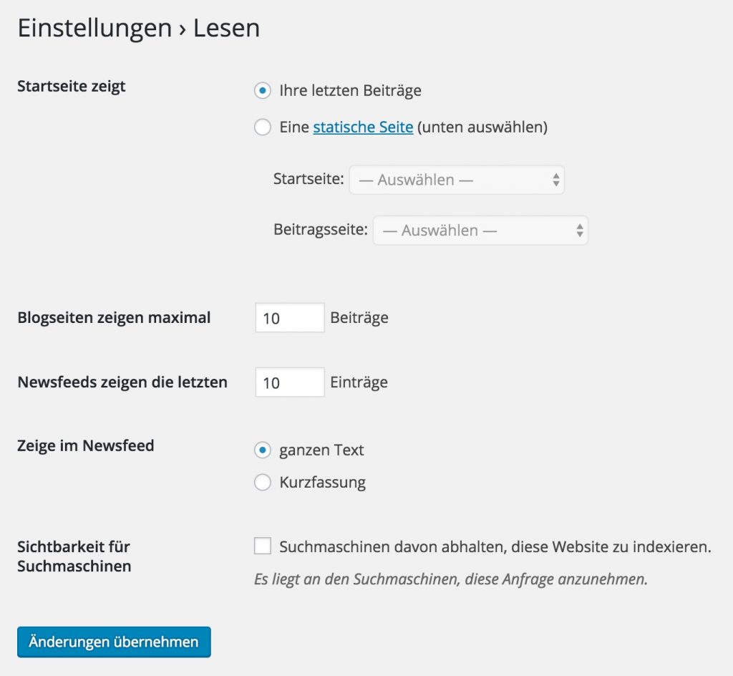Click the Blogseiten post count input field
Screen dimensions: 733x676
(289, 317)
